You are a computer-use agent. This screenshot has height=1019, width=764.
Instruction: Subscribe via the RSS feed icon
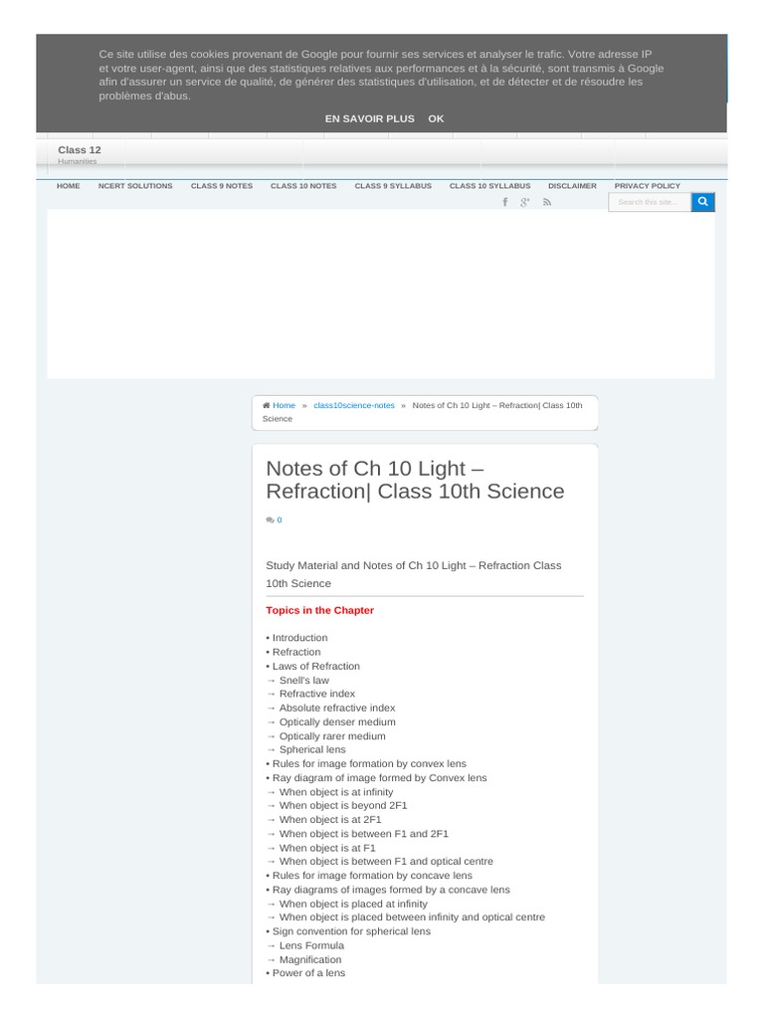pos(547,202)
